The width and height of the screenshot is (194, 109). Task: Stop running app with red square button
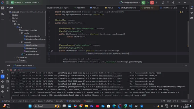pyautogui.click(x=152, y=3)
